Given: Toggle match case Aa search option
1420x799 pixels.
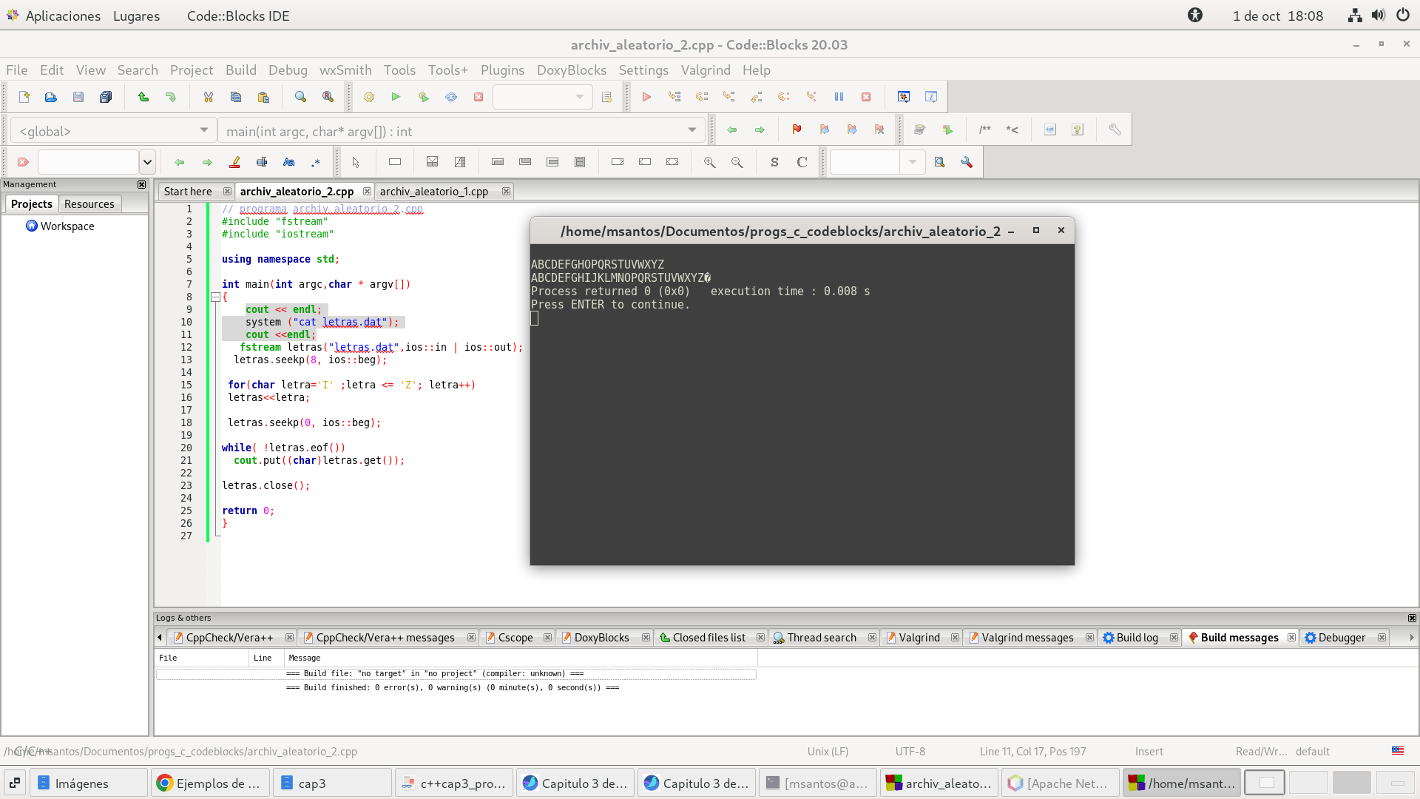Looking at the screenshot, I should [x=288, y=162].
